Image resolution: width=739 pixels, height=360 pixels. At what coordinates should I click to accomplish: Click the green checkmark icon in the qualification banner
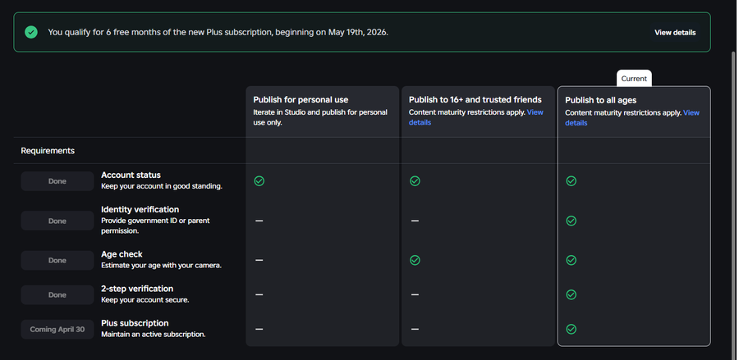[31, 32]
